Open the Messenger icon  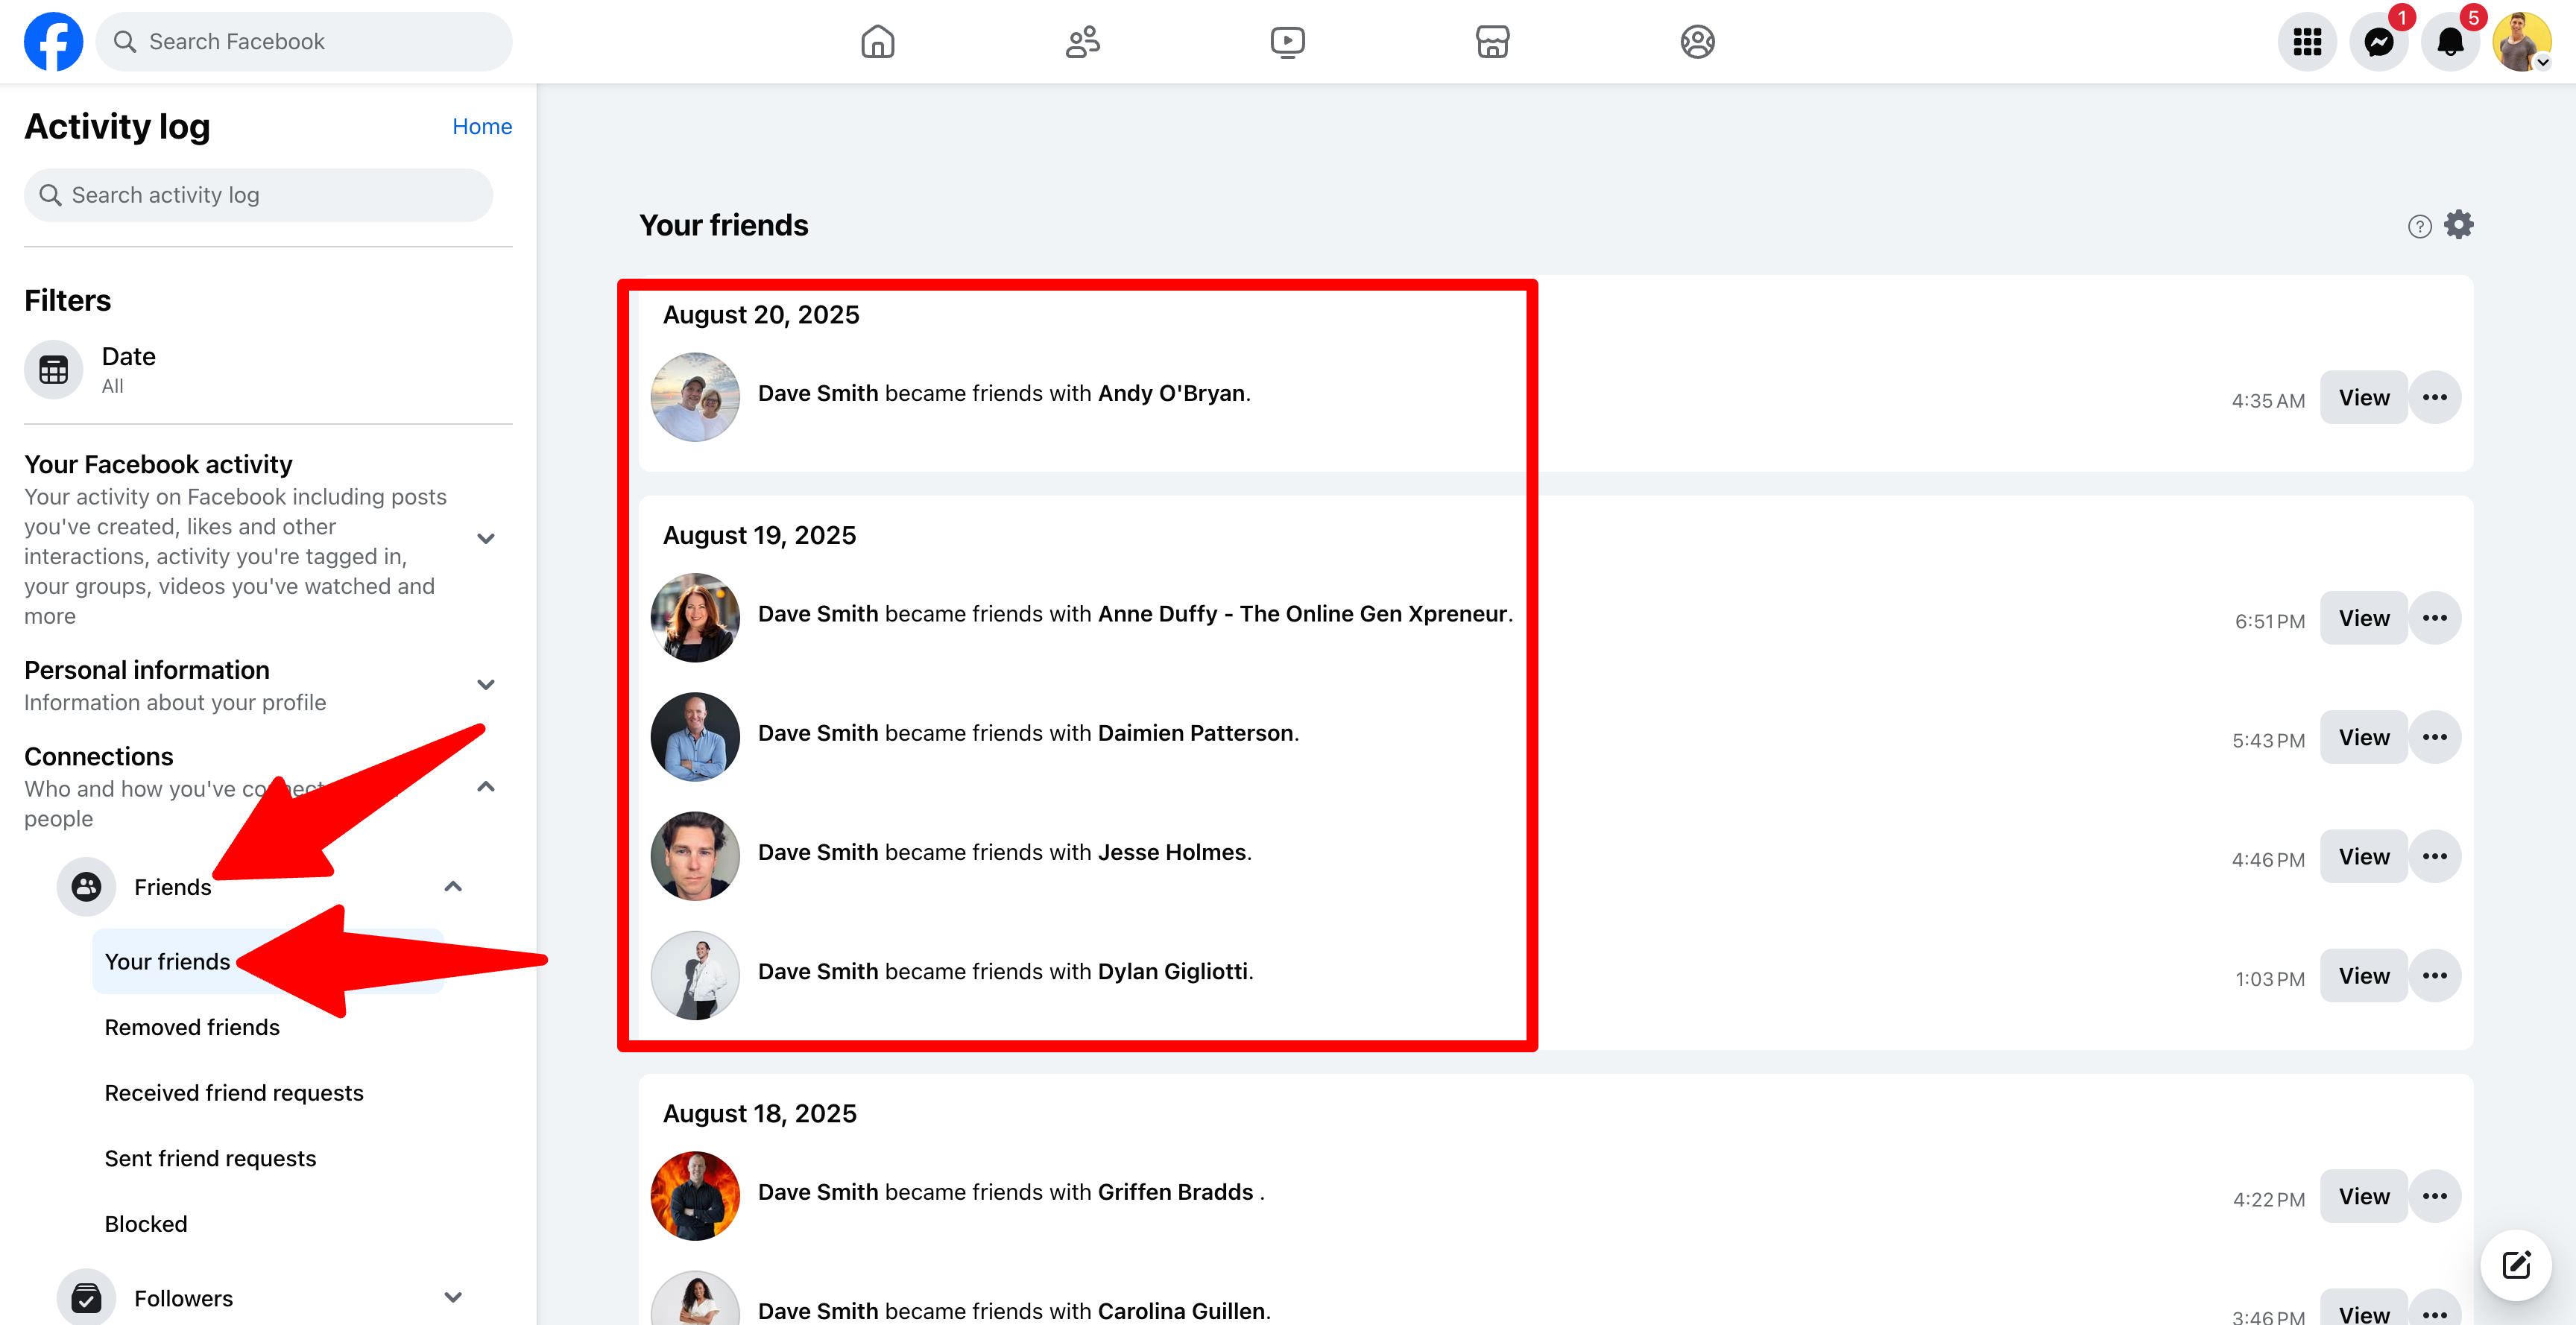click(x=2379, y=42)
